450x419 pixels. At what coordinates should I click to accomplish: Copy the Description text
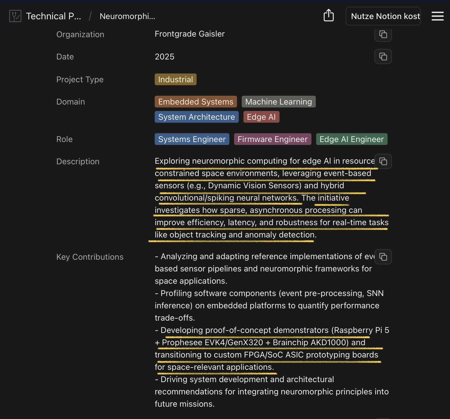coord(383,161)
